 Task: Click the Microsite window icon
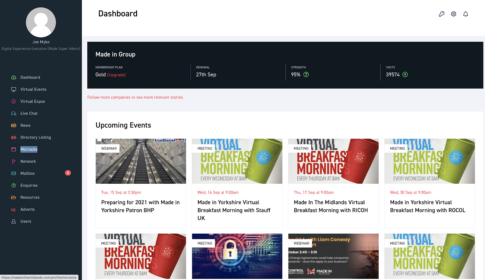pyautogui.click(x=14, y=149)
